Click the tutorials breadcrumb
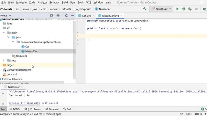 tap(66, 9)
